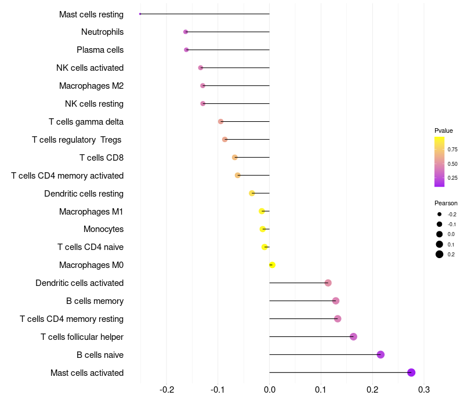The width and height of the screenshot is (464, 406).
Task: Click the Dendritic cells activated data point
Action: click(x=328, y=282)
